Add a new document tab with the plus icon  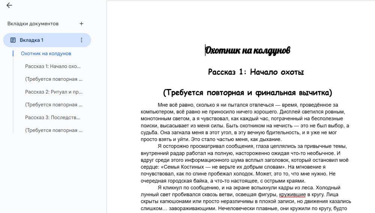(x=81, y=24)
